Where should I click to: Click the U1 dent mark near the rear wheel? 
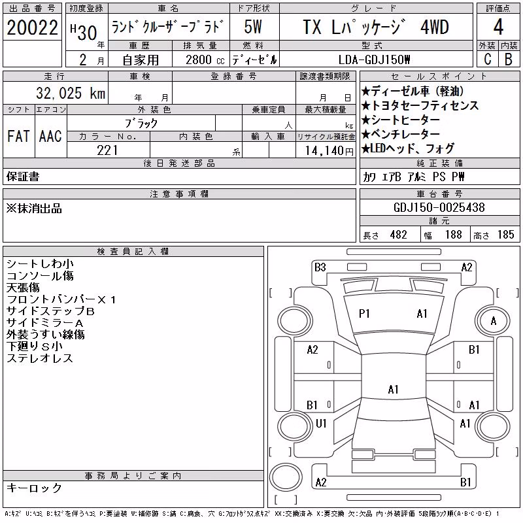point(321,423)
